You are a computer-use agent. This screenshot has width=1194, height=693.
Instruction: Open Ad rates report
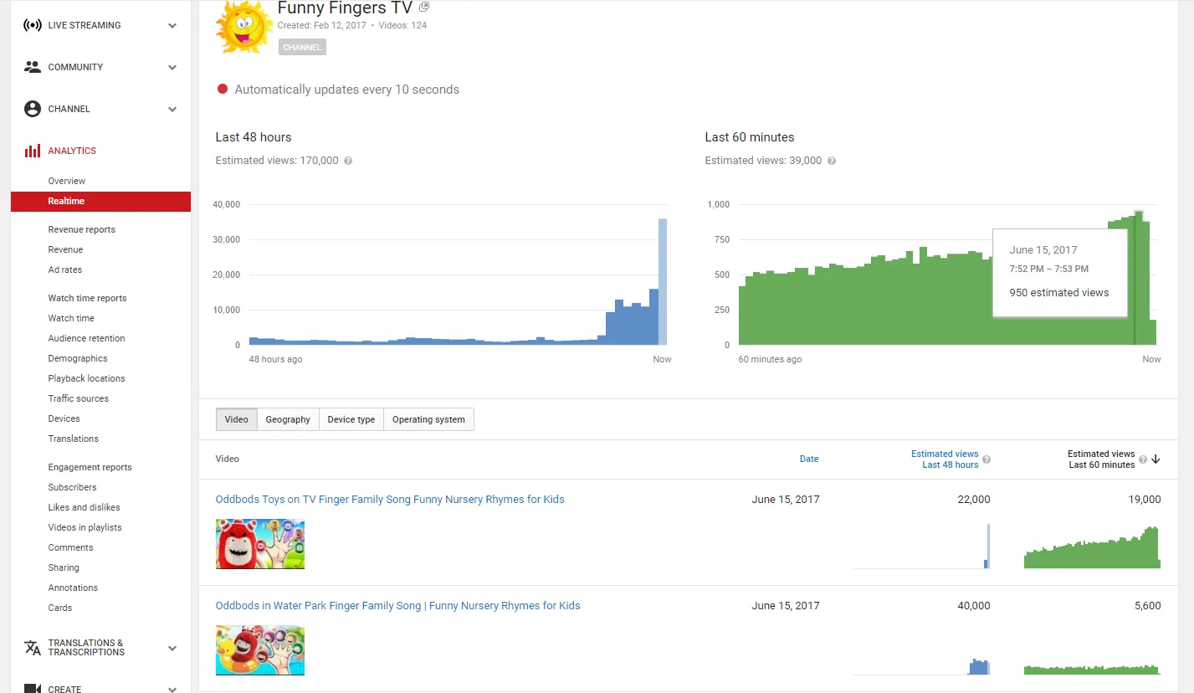(x=65, y=269)
